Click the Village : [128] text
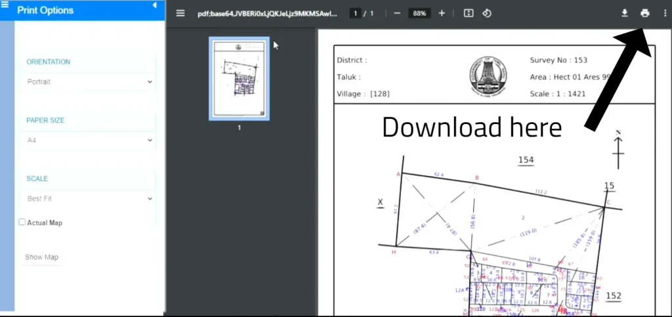Viewport: 672px width, 317px height. (363, 94)
